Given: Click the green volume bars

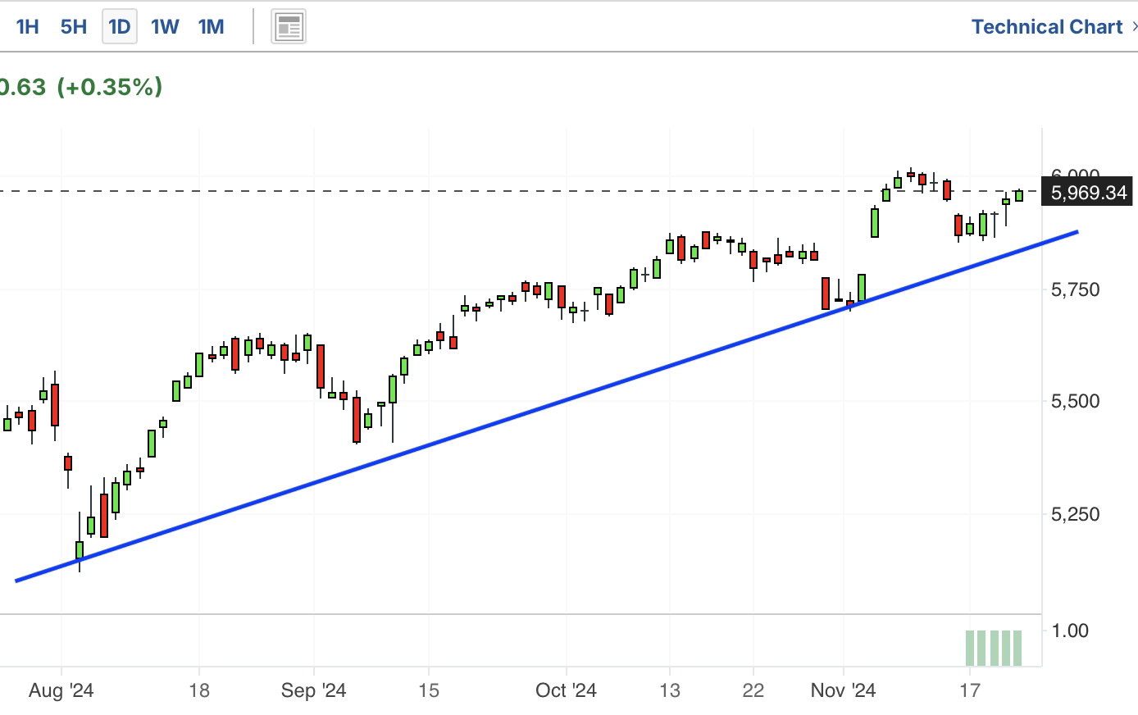Looking at the screenshot, I should pyautogui.click(x=994, y=648).
